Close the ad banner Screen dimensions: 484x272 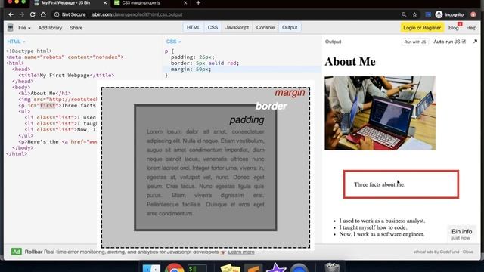468,252
